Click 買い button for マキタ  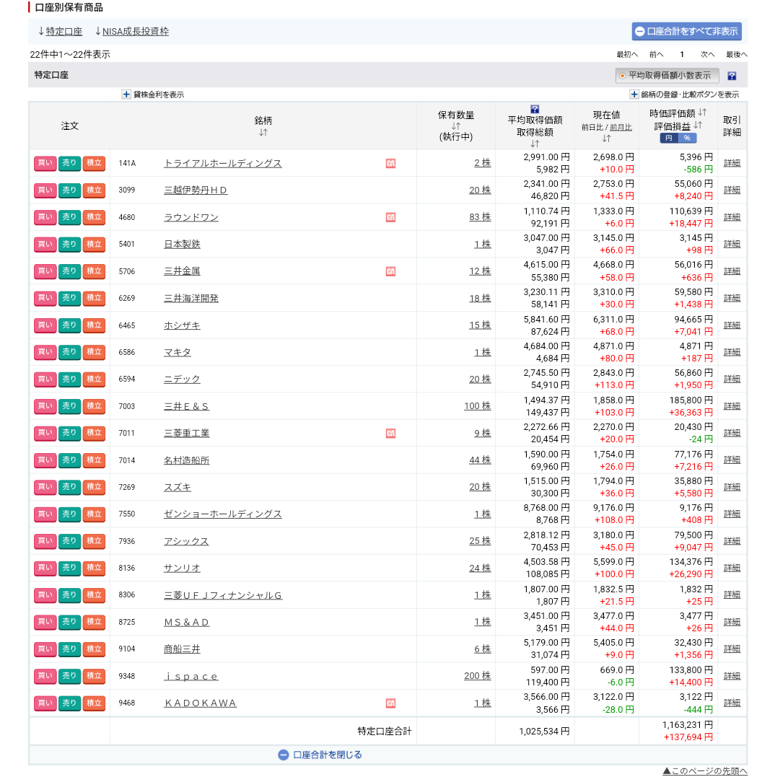pyautogui.click(x=45, y=352)
